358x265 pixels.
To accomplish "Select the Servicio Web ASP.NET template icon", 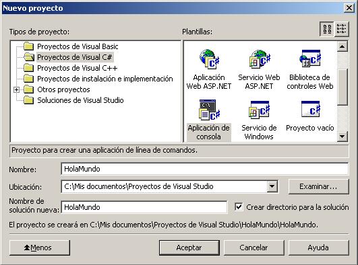I will coord(260,59).
